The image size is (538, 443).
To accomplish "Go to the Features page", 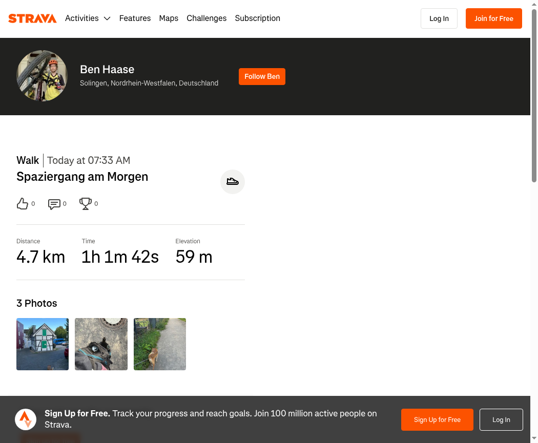I will coord(135,18).
